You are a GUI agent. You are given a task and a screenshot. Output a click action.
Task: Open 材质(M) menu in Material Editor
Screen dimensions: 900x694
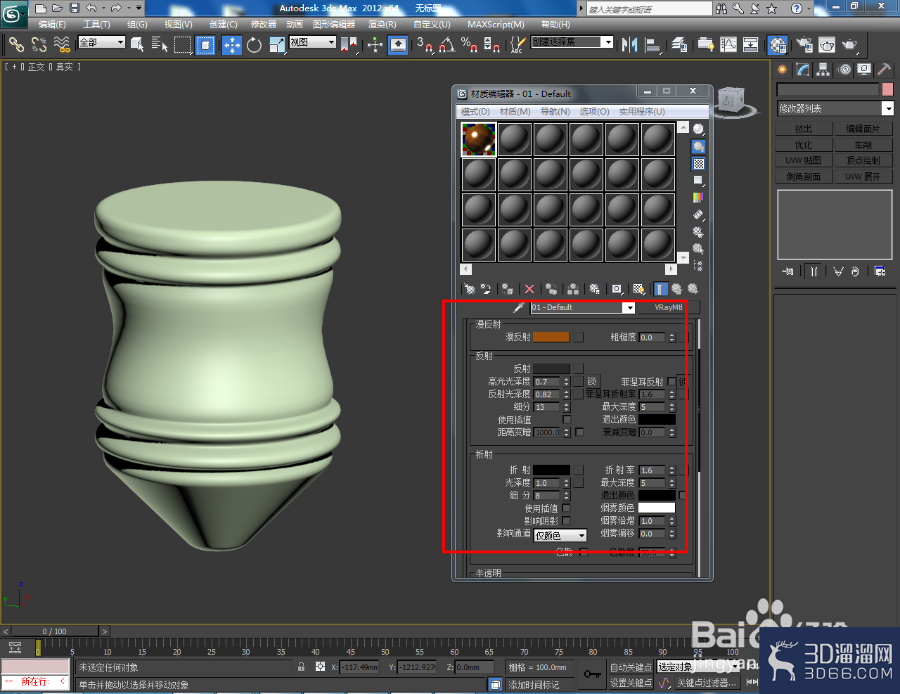click(x=515, y=112)
